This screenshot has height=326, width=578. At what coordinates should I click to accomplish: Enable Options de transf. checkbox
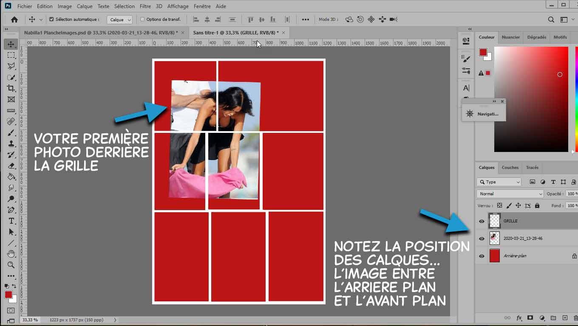point(142,20)
